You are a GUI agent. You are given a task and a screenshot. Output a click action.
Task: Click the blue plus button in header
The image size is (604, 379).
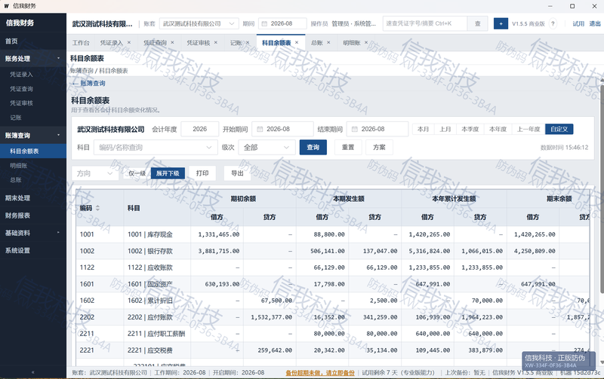(x=501, y=24)
